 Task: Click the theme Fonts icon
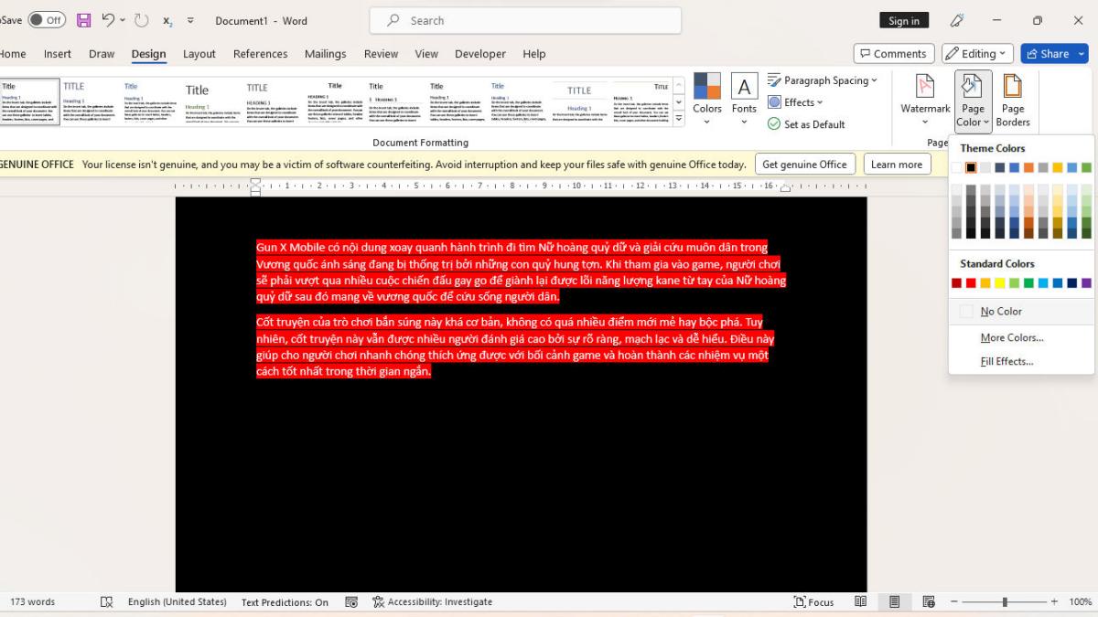coord(744,94)
